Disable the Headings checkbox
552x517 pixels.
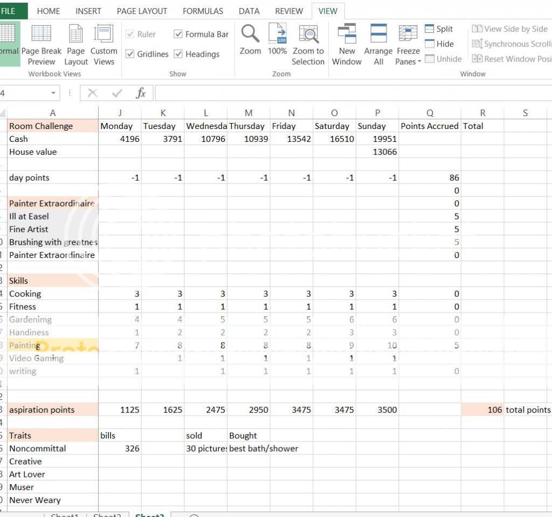coord(178,54)
